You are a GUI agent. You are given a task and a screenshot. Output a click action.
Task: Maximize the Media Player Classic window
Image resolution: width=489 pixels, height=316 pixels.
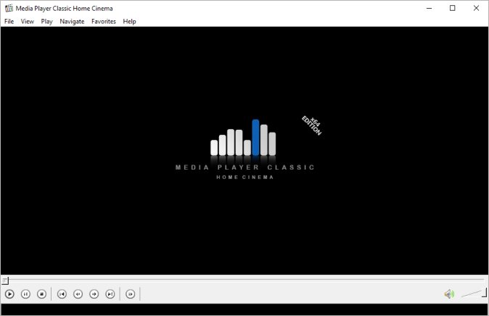453,8
